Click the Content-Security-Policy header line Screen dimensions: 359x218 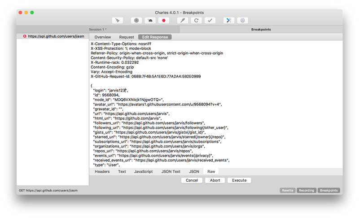point(129,58)
